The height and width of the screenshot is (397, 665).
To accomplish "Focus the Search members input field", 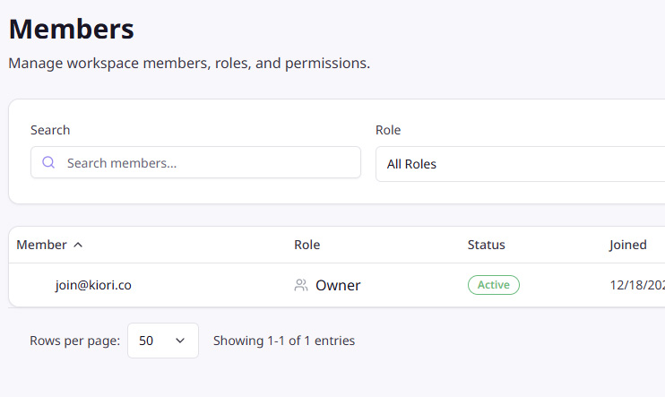I will tap(206, 163).
